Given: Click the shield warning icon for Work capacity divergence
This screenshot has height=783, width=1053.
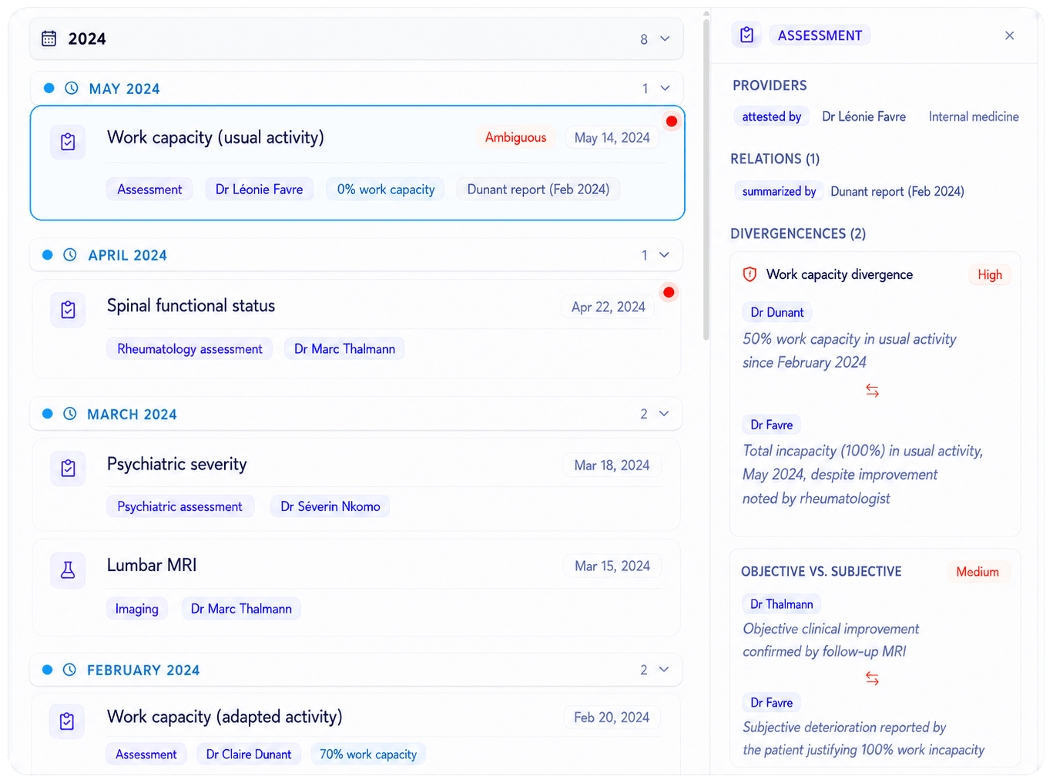Looking at the screenshot, I should (x=750, y=274).
